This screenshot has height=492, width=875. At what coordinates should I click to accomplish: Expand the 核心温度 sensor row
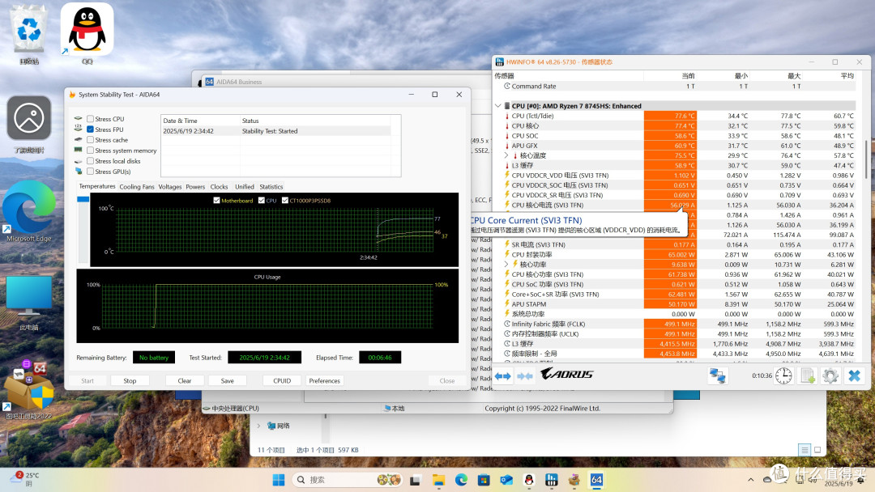click(506, 155)
